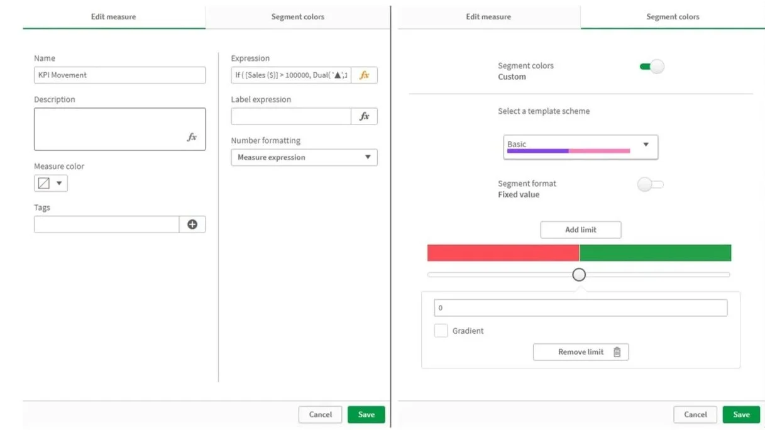The height and width of the screenshot is (430, 765).
Task: Select the green color segment
Action: 655,253
